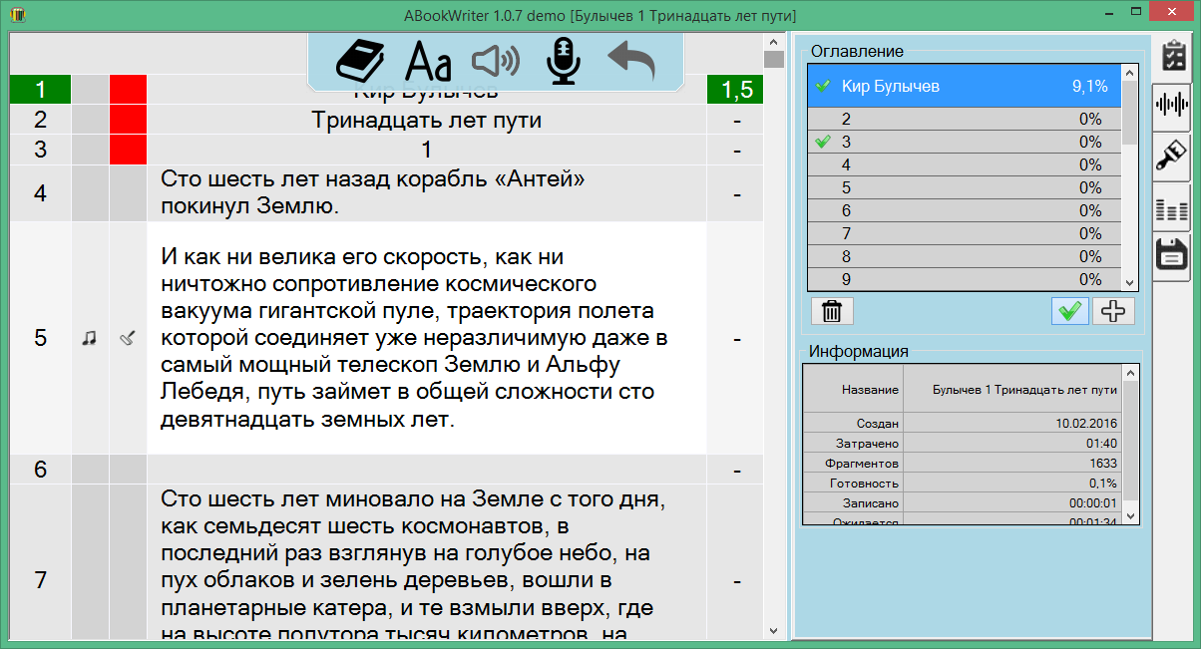The width and height of the screenshot is (1201, 649).
Task: Select chapter 3 in the table of contents
Action: [965, 142]
